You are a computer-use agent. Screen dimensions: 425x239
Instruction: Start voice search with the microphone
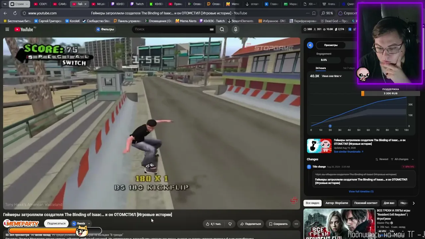236,29
